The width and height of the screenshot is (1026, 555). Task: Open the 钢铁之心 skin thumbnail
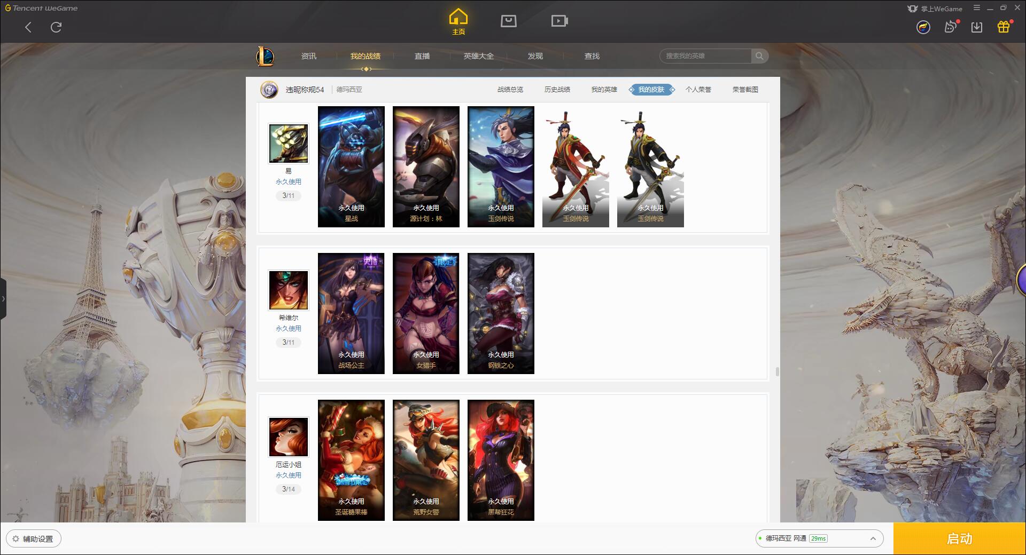tap(501, 313)
